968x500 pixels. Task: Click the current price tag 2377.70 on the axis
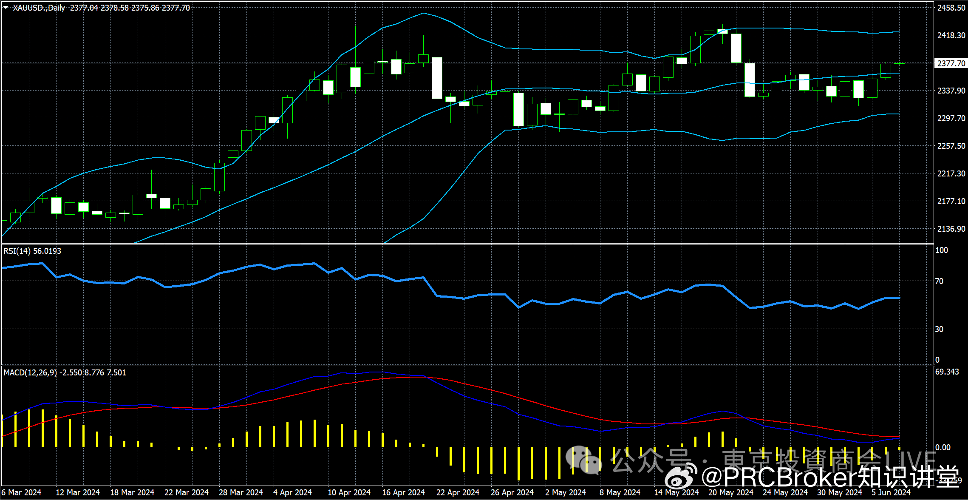(x=951, y=63)
